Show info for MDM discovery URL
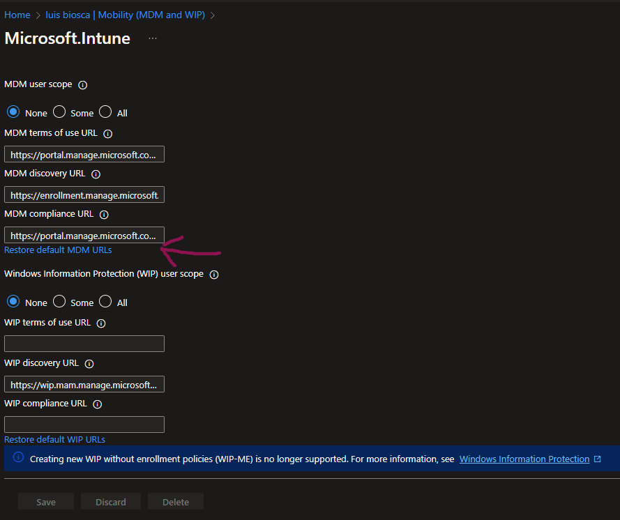This screenshot has height=520, width=620. click(x=96, y=174)
